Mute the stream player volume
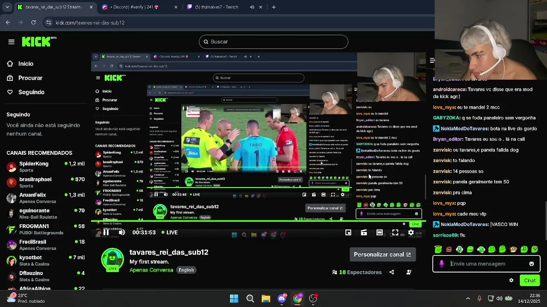 point(122,232)
